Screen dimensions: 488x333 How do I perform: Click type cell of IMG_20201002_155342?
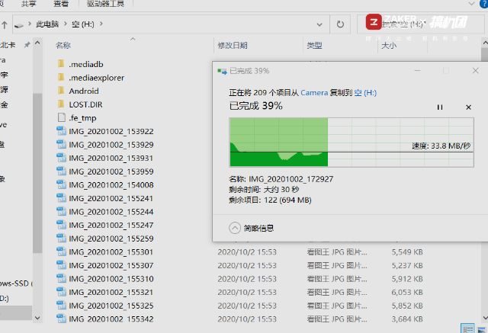pos(337,319)
